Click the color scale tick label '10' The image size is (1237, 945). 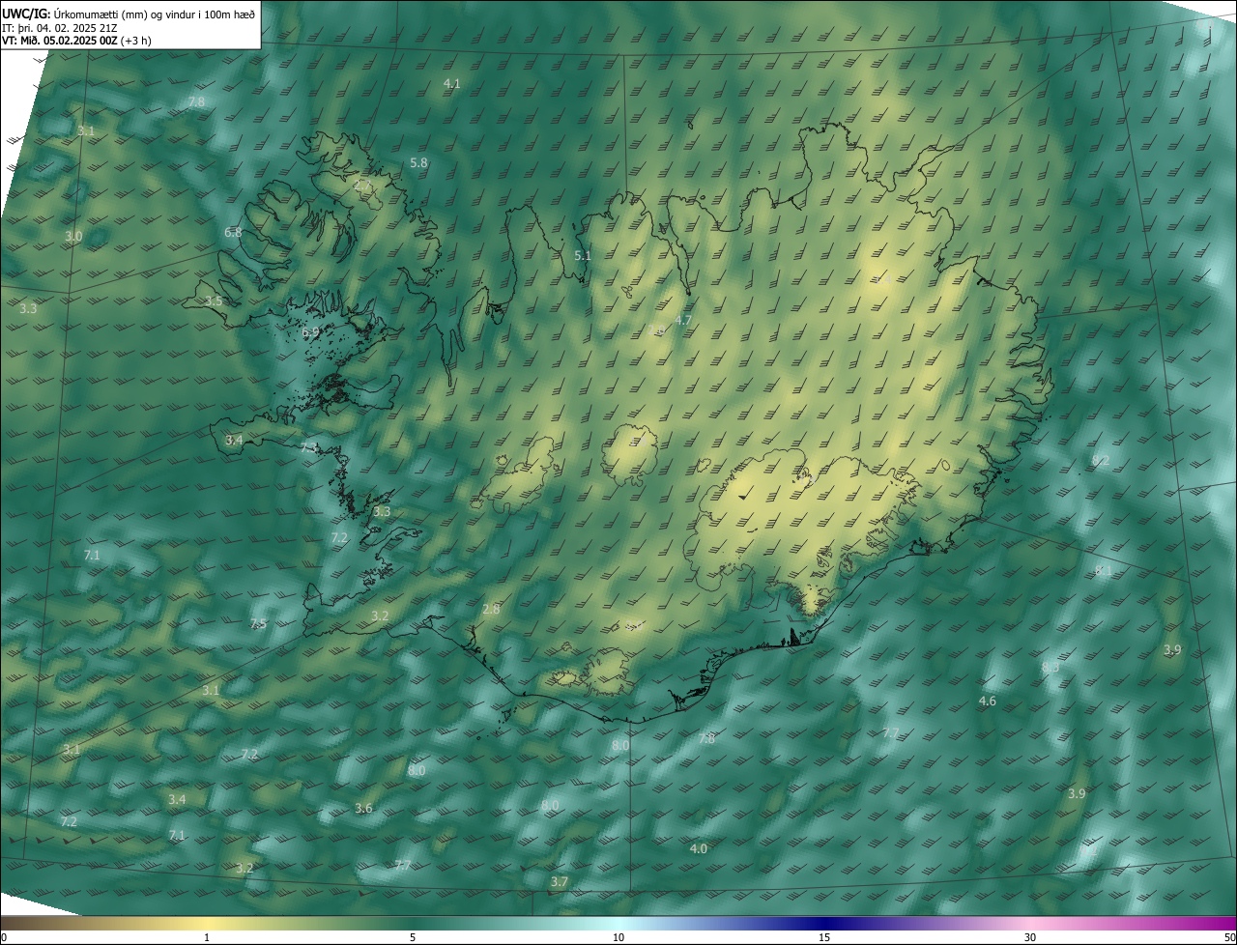[x=618, y=937]
